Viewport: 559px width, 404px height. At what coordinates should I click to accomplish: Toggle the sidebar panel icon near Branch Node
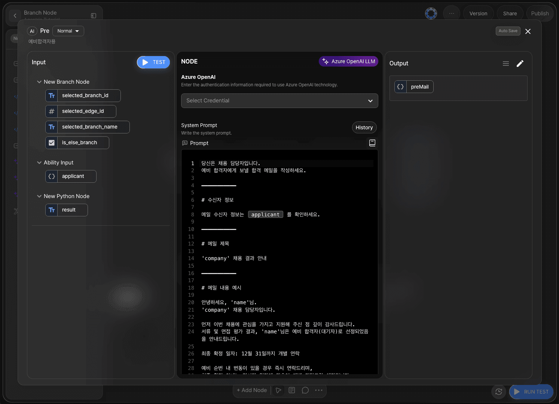94,16
